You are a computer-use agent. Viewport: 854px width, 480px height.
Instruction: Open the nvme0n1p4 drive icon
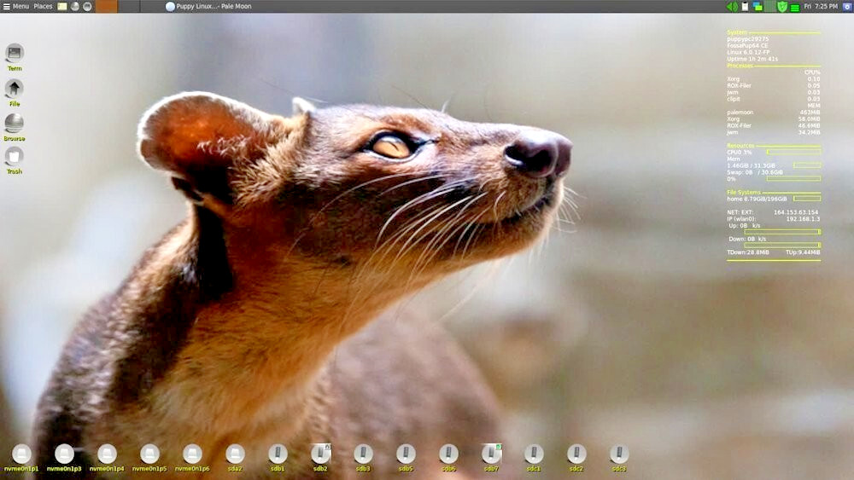coord(107,457)
